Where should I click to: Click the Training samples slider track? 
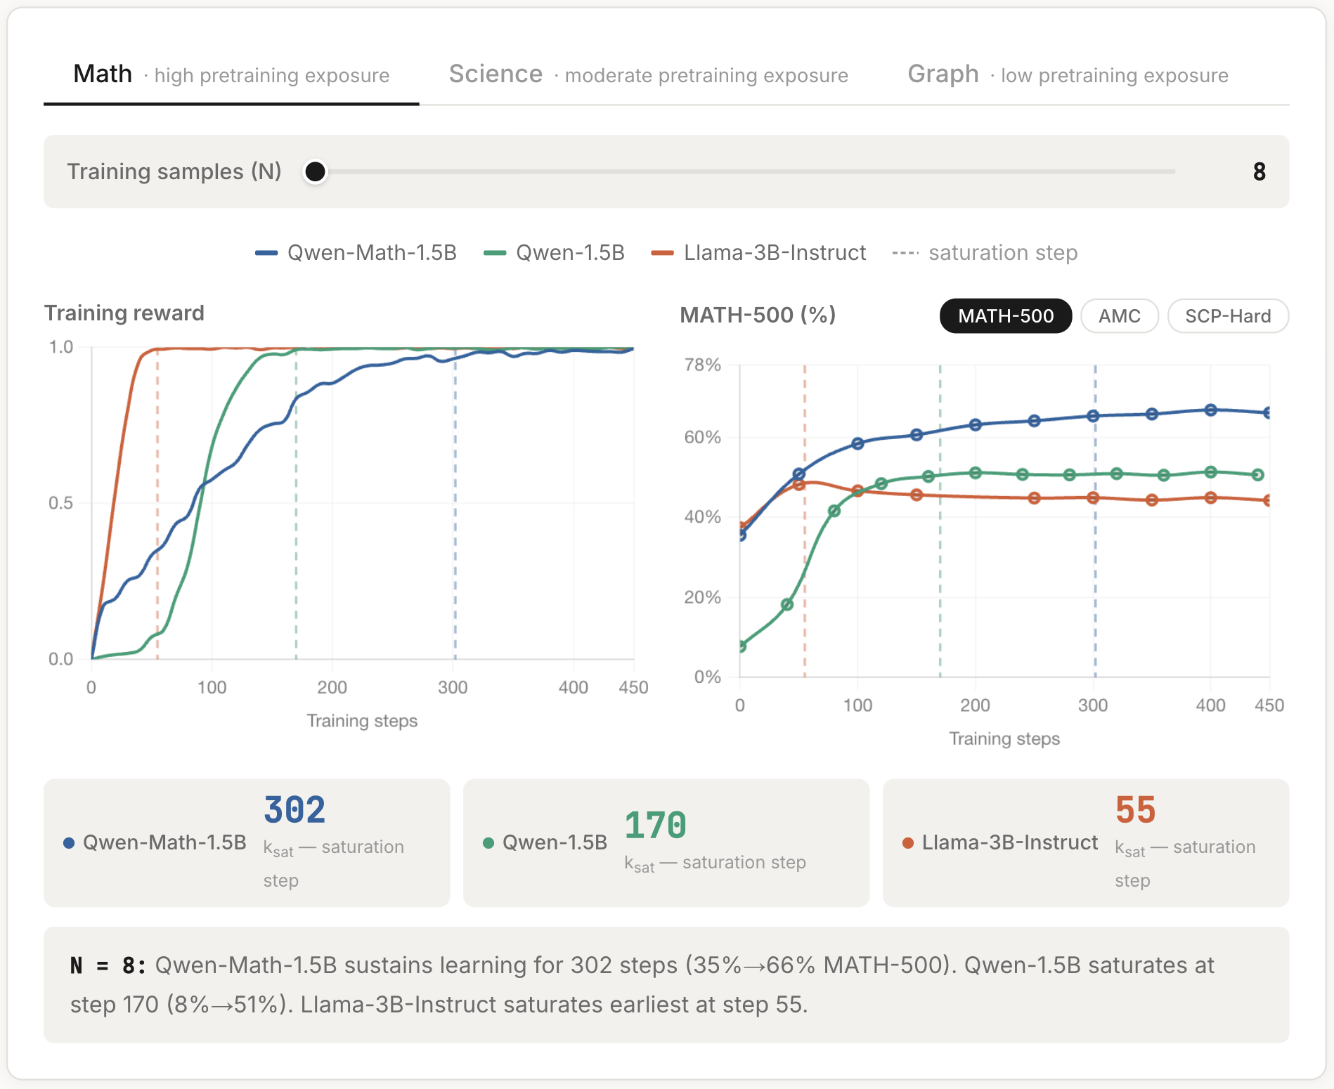pyautogui.click(x=745, y=171)
